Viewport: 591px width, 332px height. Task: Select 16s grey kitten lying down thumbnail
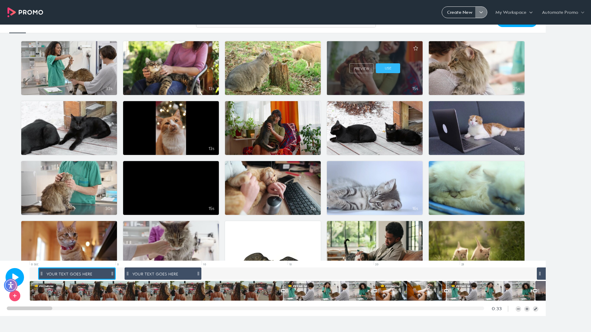click(x=375, y=188)
